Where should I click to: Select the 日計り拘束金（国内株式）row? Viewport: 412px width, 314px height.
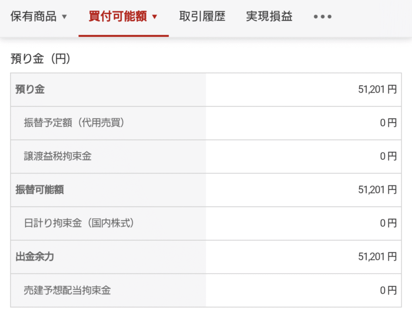click(x=206, y=223)
